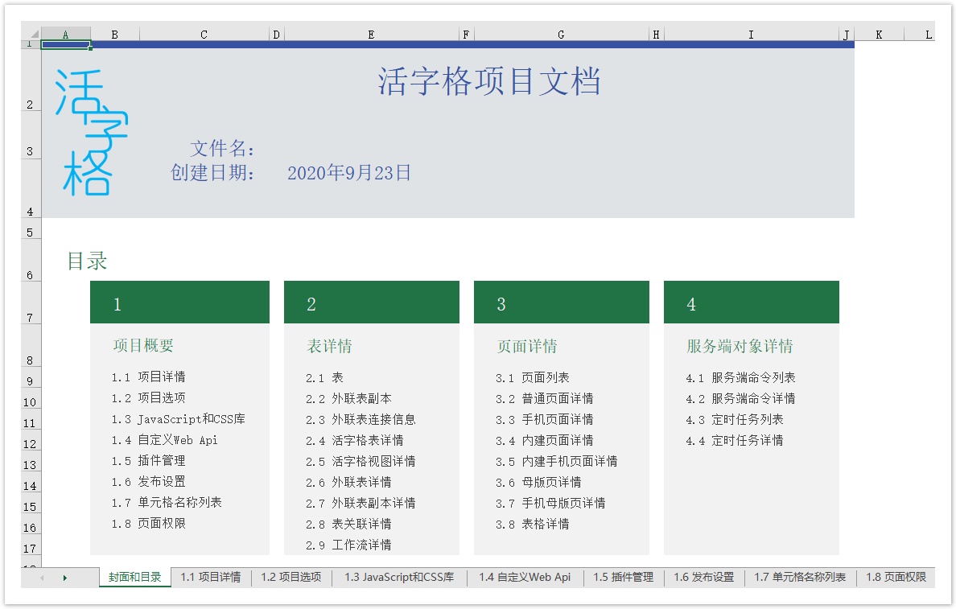Open the 1.1 项目详情 sheet tab
The image size is (956, 609).
tap(210, 578)
